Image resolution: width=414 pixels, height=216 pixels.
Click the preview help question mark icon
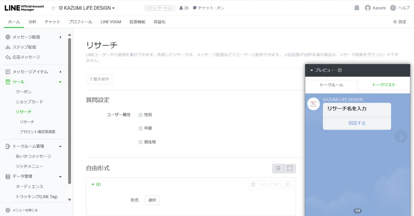click(339, 70)
